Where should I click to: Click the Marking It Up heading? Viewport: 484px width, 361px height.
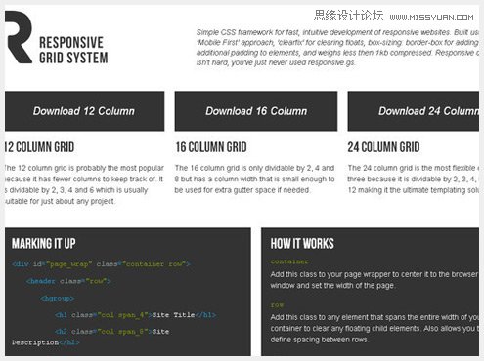pos(44,244)
